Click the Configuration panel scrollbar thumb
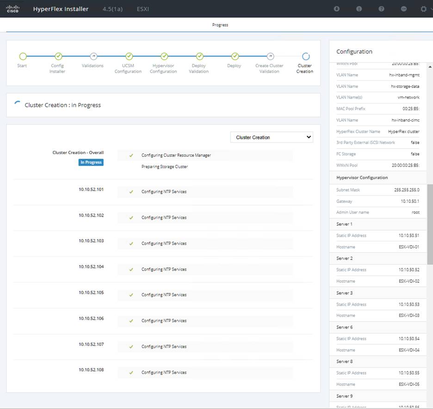This screenshot has width=433, height=409. click(x=430, y=224)
